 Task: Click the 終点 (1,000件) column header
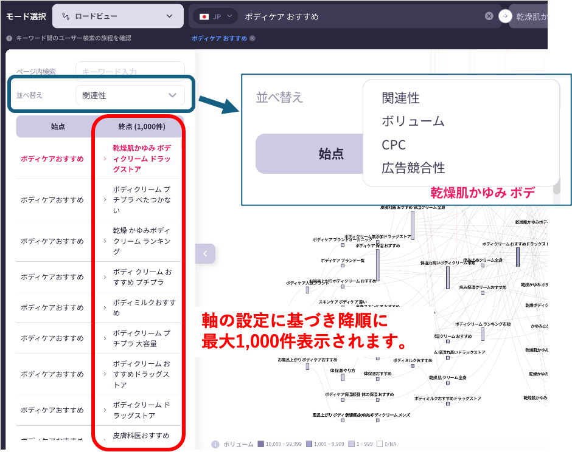tap(141, 127)
